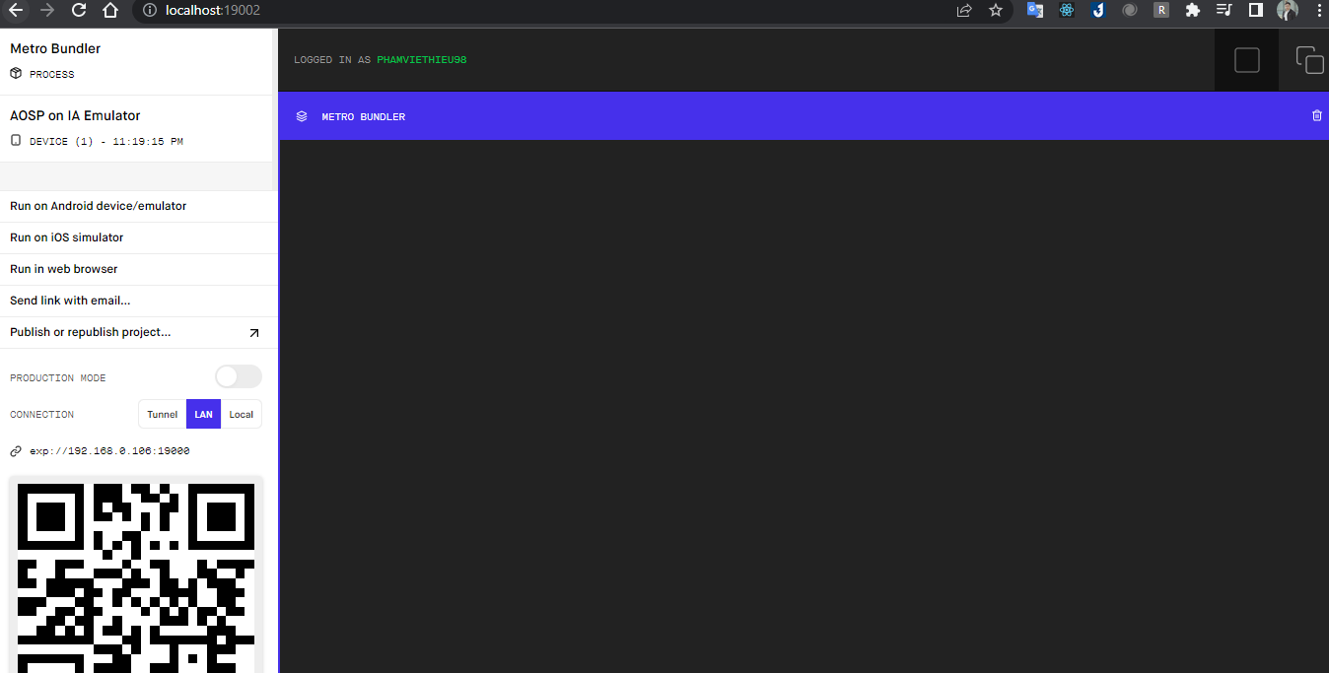Viewport: 1329px width, 673px height.
Task: Click the link icon beside the exp:// URL
Action: 15,450
